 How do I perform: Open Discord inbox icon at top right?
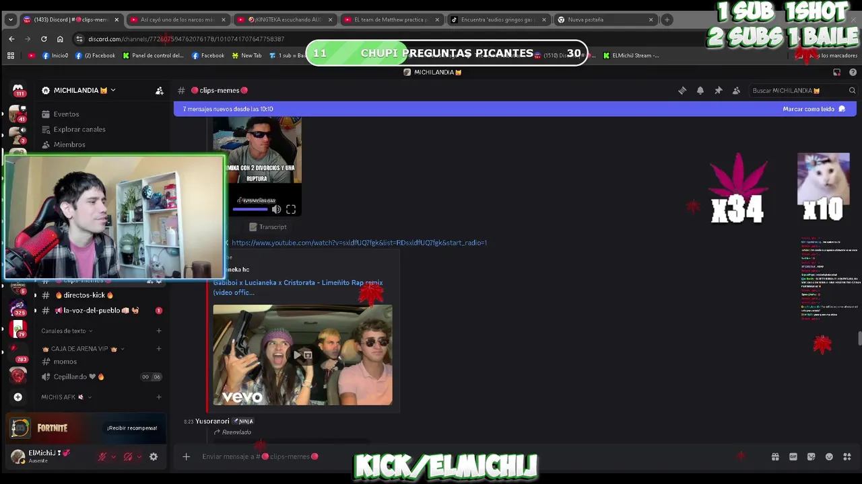click(837, 73)
